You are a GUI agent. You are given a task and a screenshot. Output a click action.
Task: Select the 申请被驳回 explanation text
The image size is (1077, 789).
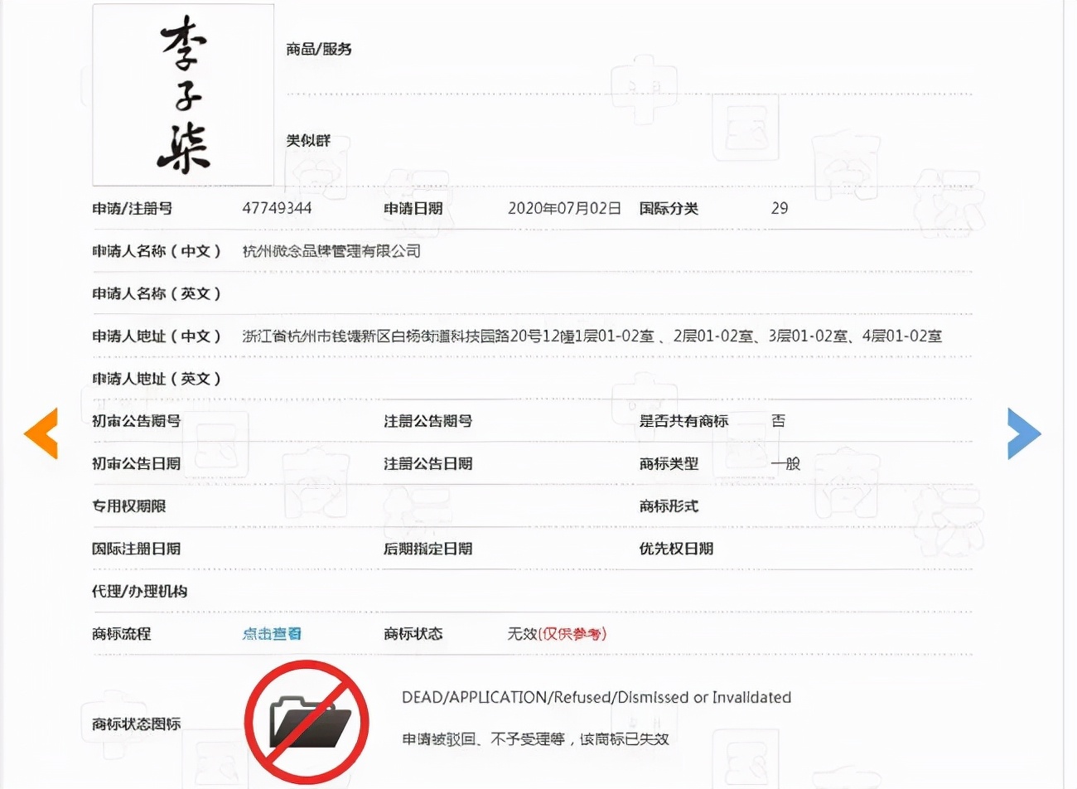tap(535, 738)
